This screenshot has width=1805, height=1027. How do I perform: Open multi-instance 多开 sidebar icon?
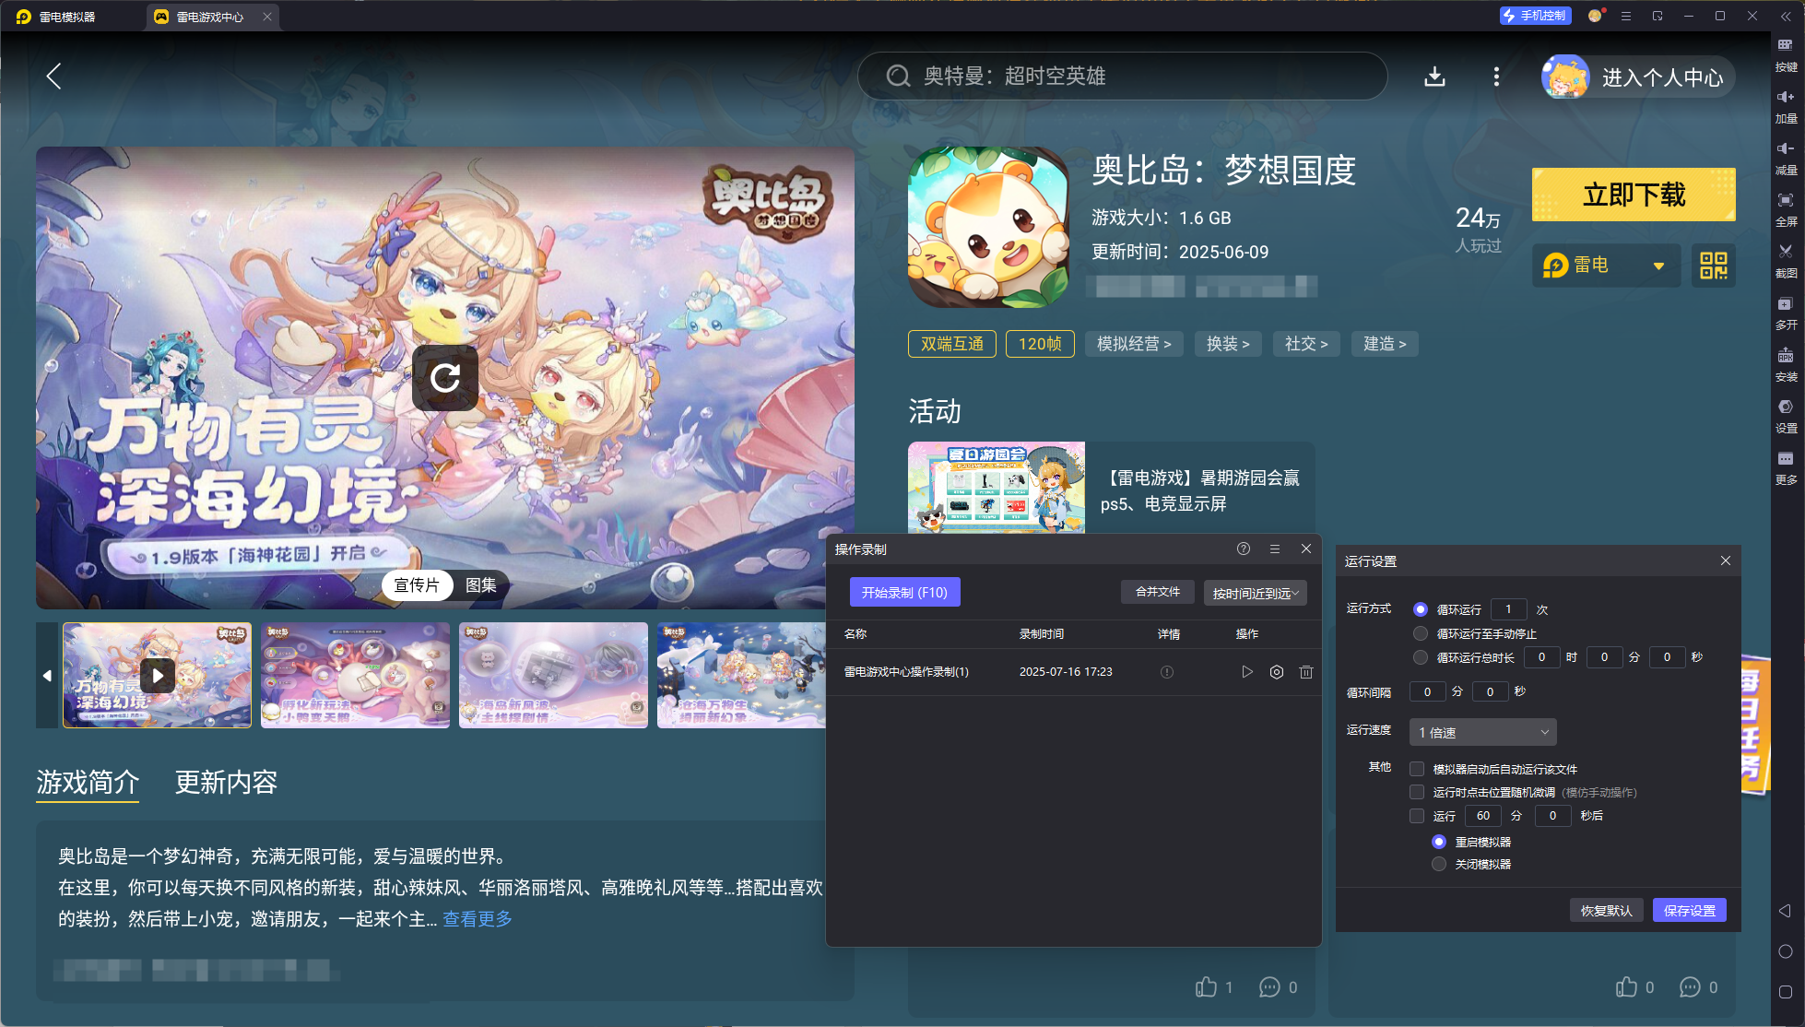point(1786,313)
